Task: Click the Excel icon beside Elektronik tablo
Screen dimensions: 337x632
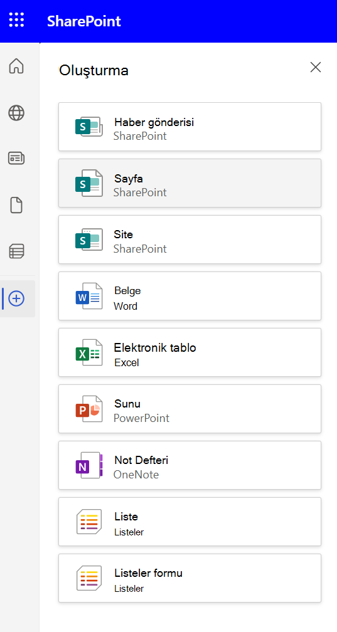Action: [x=88, y=352]
